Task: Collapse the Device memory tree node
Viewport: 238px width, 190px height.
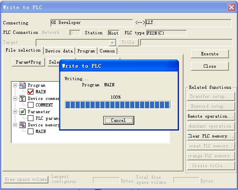Action: tap(15, 125)
